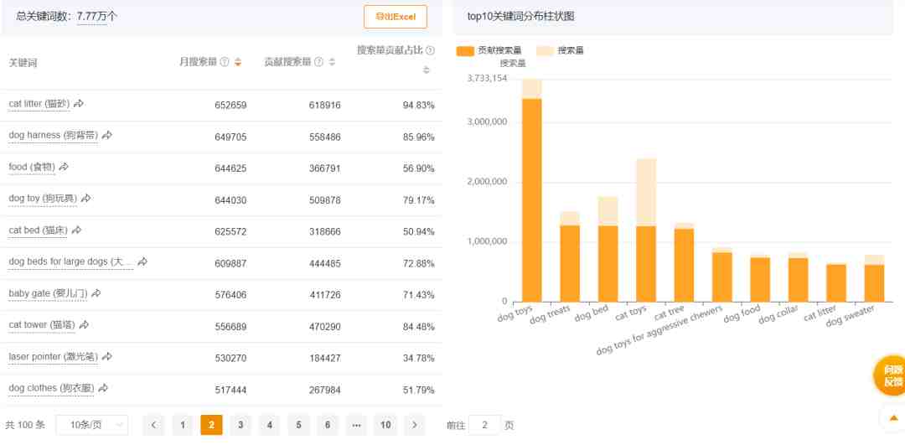Open dog harness keyword link
This screenshot has height=445, width=905.
pos(53,136)
